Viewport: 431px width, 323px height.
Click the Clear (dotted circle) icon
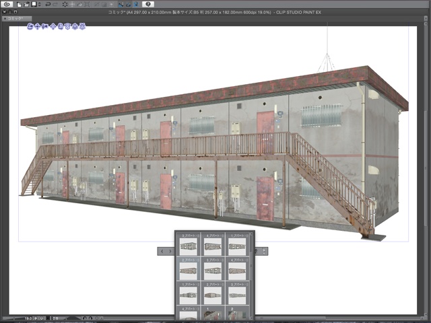65,5
